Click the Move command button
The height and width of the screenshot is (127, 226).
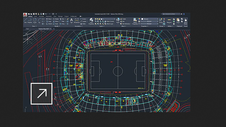coord(49,19)
